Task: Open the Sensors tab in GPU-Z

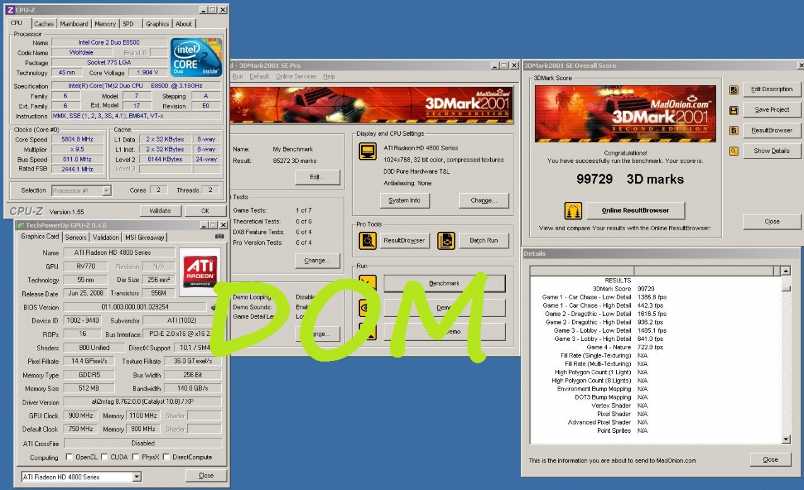Action: (x=76, y=237)
